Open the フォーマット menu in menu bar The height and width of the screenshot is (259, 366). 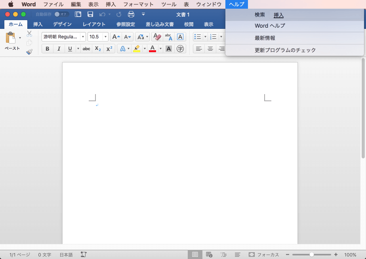(138, 4)
